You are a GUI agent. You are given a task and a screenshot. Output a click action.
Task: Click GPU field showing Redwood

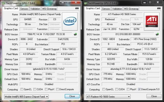pos(110,19)
